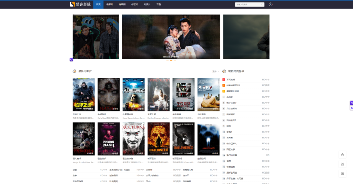This screenshot has height=184, width=353.
Task: Click the 酷客影院 site logo
Action: click(80, 4)
